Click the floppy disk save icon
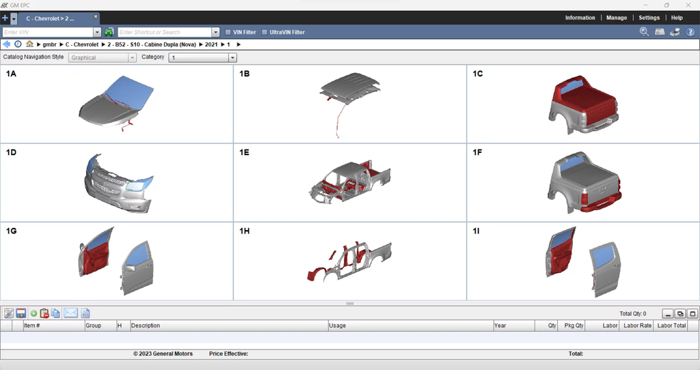This screenshot has height=370, width=700. (x=21, y=313)
